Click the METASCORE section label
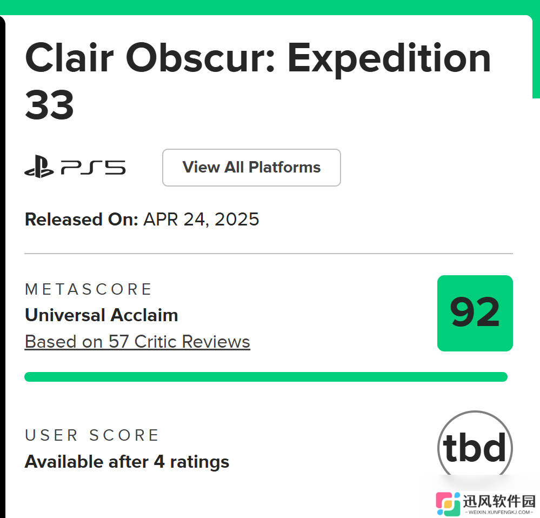The width and height of the screenshot is (540, 518). 89,289
